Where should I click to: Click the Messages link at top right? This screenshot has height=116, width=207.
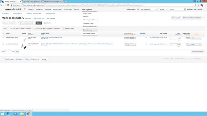click(190, 9)
